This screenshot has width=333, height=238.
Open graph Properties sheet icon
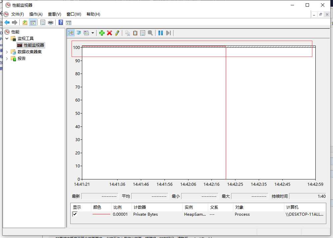[143, 33]
